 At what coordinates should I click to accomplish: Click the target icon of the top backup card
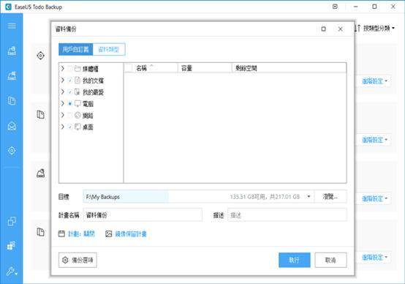40,56
